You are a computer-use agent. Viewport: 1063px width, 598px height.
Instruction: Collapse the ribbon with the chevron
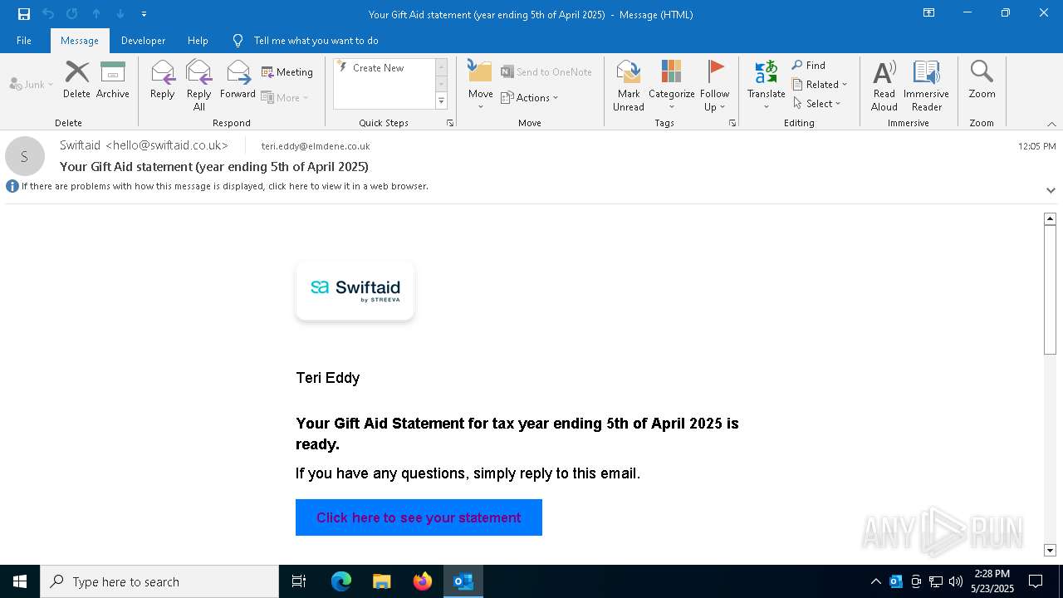point(1051,124)
